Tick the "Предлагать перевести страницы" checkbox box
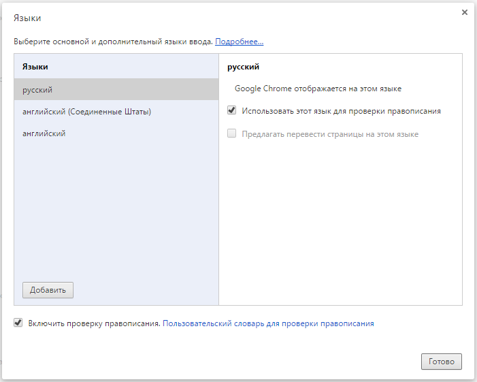Viewport: 477px width, 382px height. [x=232, y=134]
